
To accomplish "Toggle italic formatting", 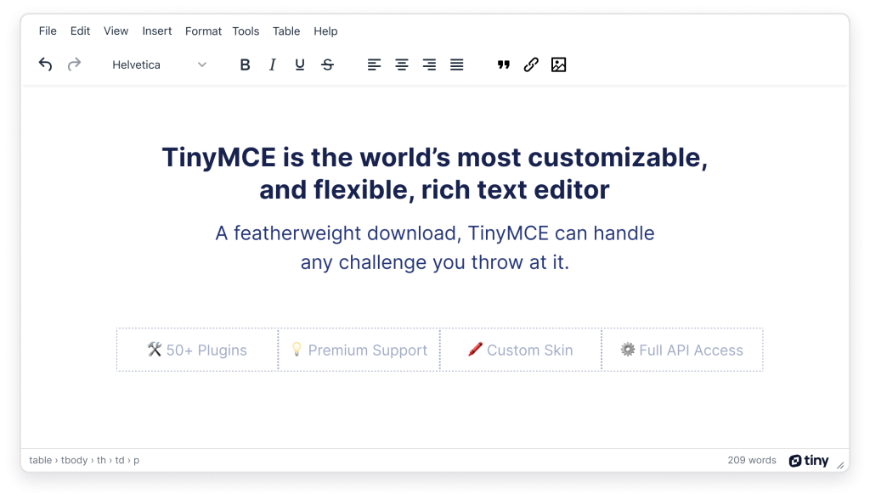I will click(x=273, y=64).
